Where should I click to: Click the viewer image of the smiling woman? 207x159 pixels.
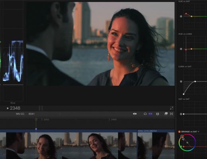click(100, 44)
